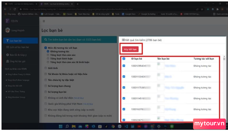Open a new browser tab with the plus icon

coord(78,4)
